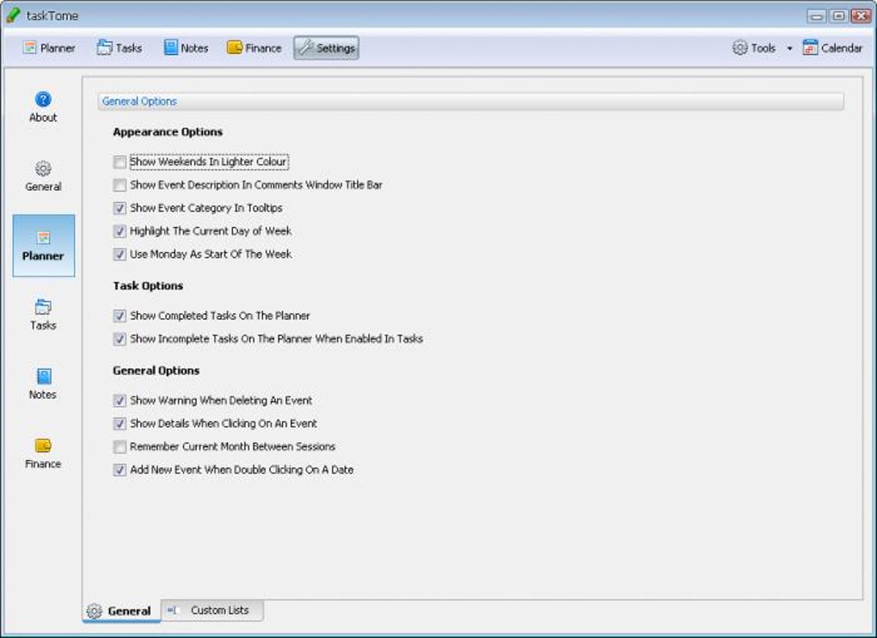The height and width of the screenshot is (638, 877).
Task: Open the Notes toolbar section
Action: coord(187,48)
